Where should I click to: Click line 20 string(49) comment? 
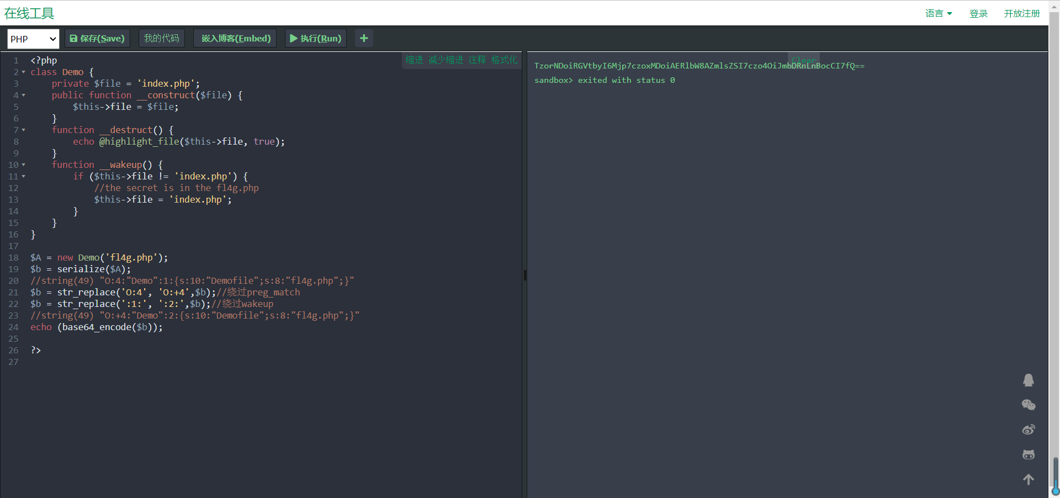click(x=192, y=281)
